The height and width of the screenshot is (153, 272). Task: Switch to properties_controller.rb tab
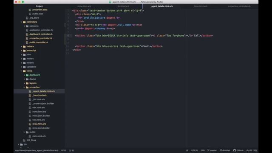[x=239, y=6]
